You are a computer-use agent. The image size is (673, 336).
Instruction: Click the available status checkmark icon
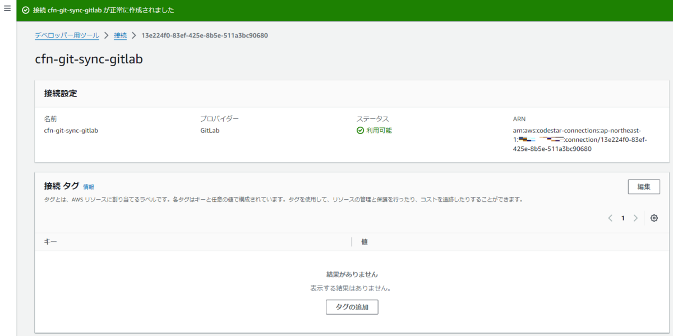[360, 130]
